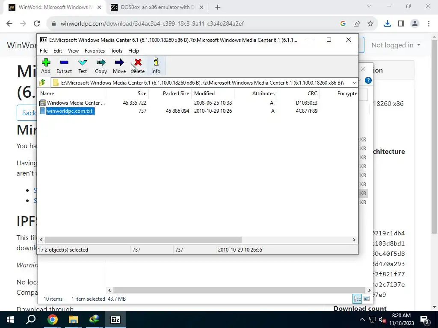This screenshot has width=438, height=328.
Task: Sort by the Modified column header
Action: pos(213,94)
